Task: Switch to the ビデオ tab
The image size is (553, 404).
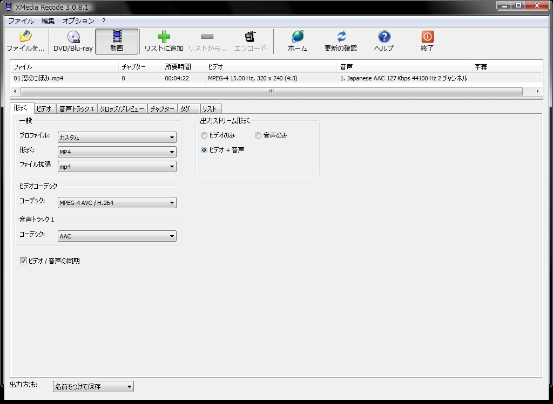Action: pyautogui.click(x=44, y=109)
